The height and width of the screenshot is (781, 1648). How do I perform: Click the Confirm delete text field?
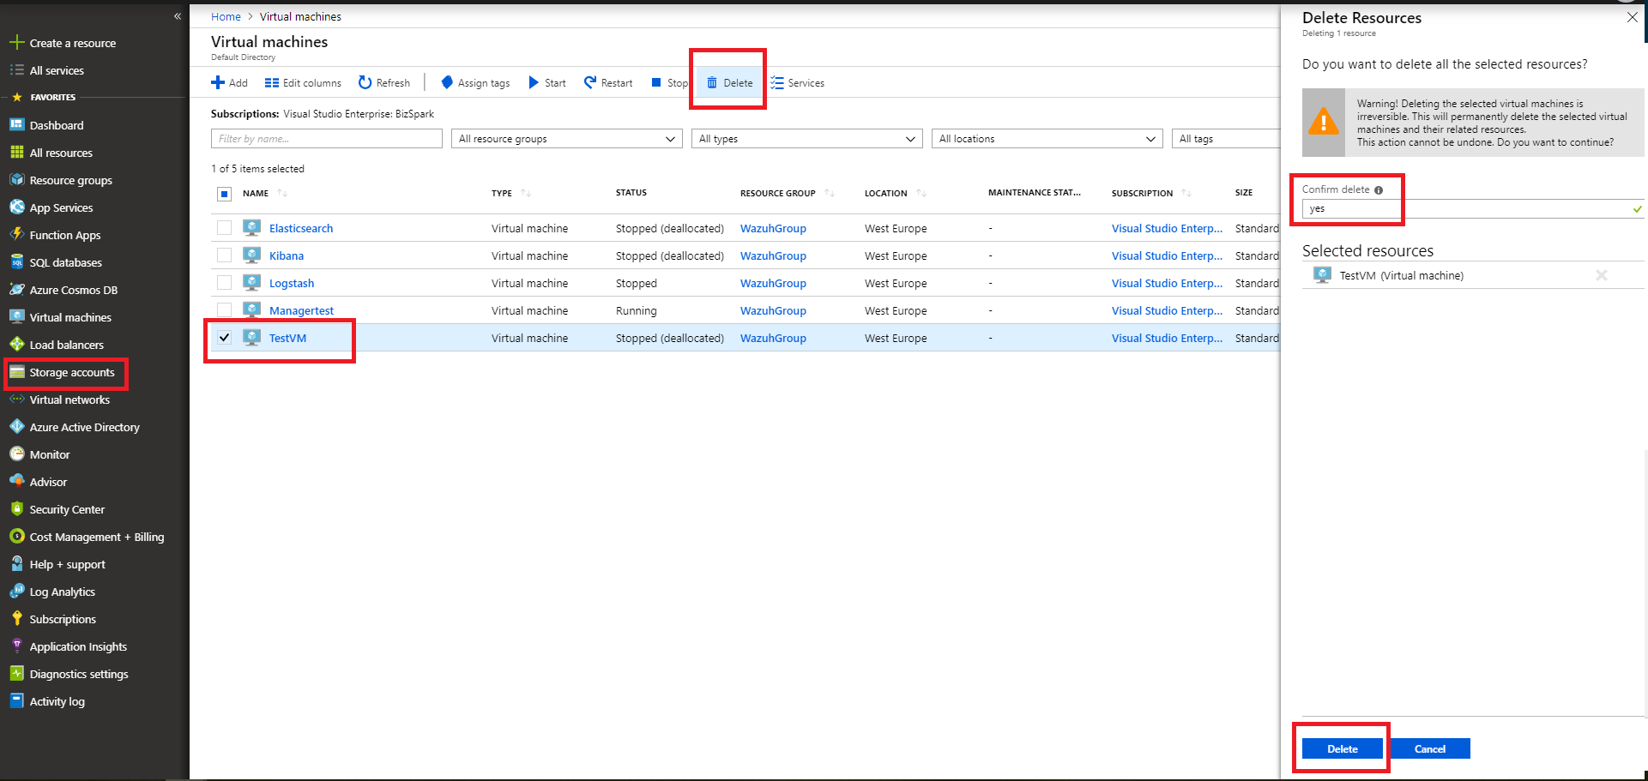tap(1473, 209)
